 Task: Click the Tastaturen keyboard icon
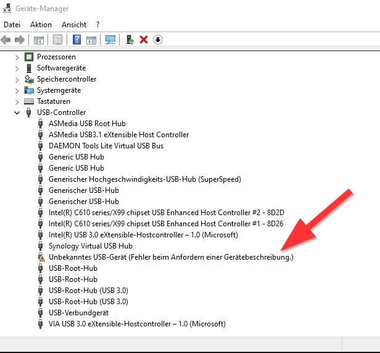[29, 101]
